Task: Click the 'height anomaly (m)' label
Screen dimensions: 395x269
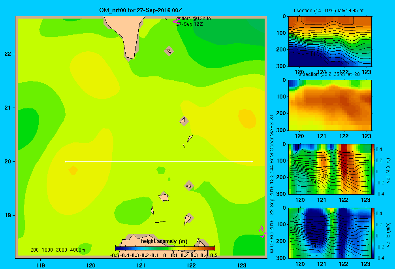Action: (164, 241)
